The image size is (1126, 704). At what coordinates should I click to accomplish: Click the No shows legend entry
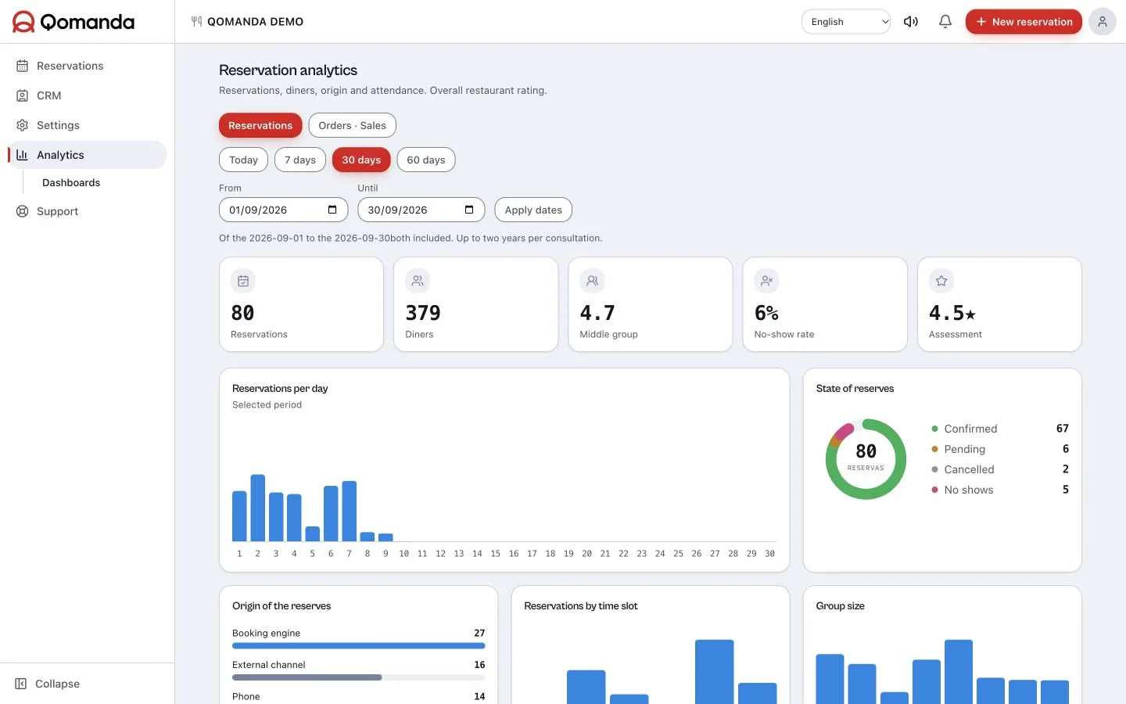coord(1000,490)
